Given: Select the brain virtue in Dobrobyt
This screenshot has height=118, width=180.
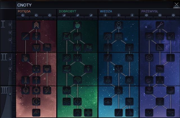Looking at the screenshot, I should click(77, 79).
